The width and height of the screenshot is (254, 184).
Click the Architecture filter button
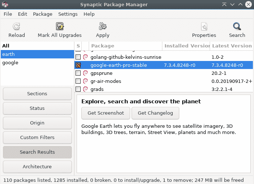pos(37,167)
